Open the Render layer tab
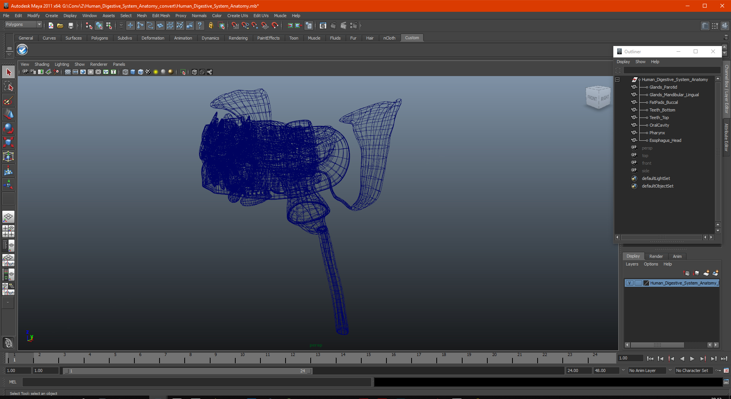731x399 pixels. 656,256
